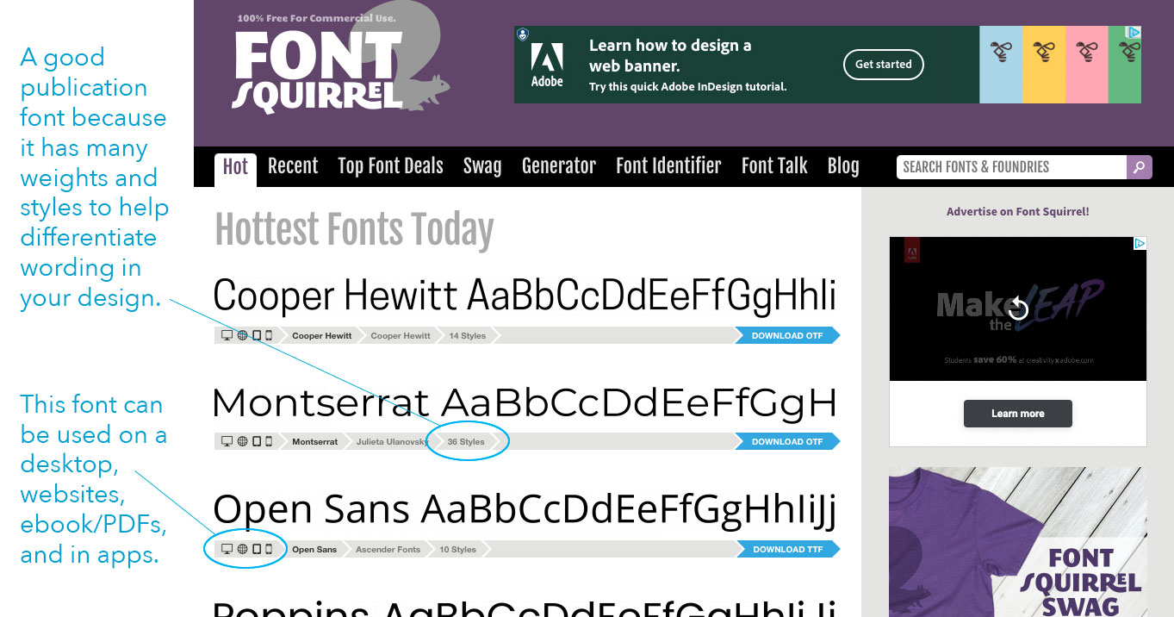Screen dimensions: 1174x617
Task: Click the desktop monitor icon for Open Sans
Action: point(227,549)
